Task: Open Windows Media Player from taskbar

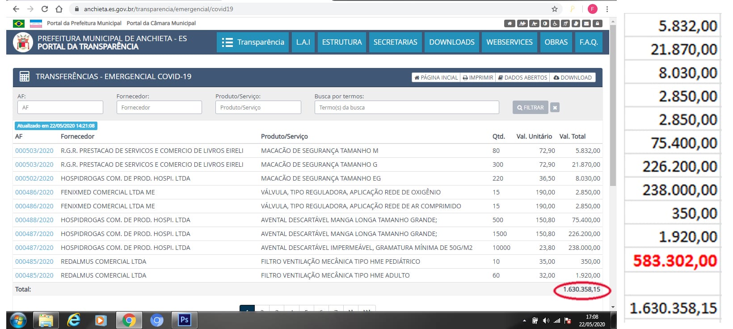Action: [101, 320]
